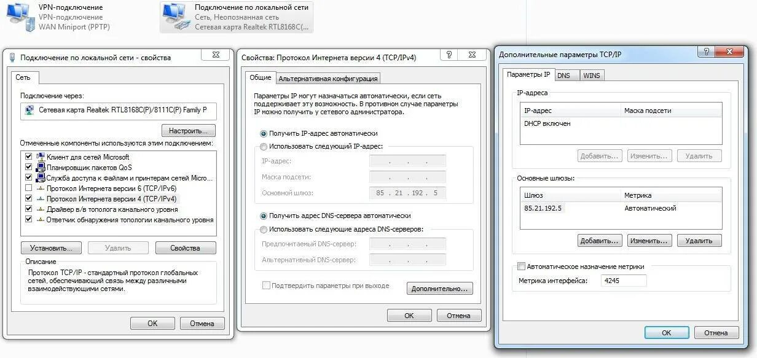Uncheck Планировщик пакетов QoS
The image size is (757, 358).
tap(28, 168)
